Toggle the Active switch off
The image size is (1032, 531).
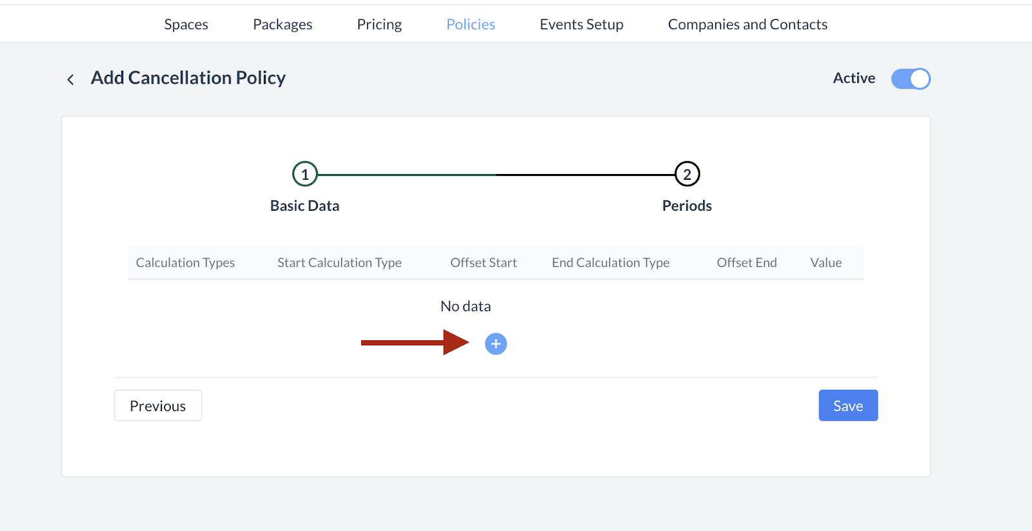[x=910, y=79]
